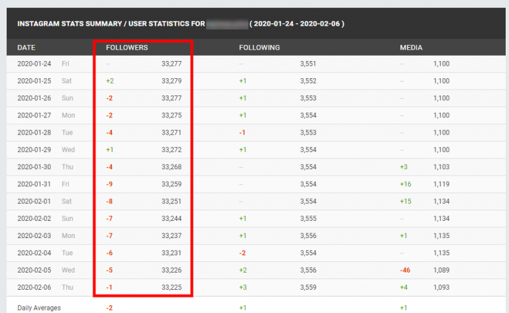Select the date 2020-02-02
Image resolution: width=509 pixels, height=313 pixels.
pyautogui.click(x=34, y=219)
